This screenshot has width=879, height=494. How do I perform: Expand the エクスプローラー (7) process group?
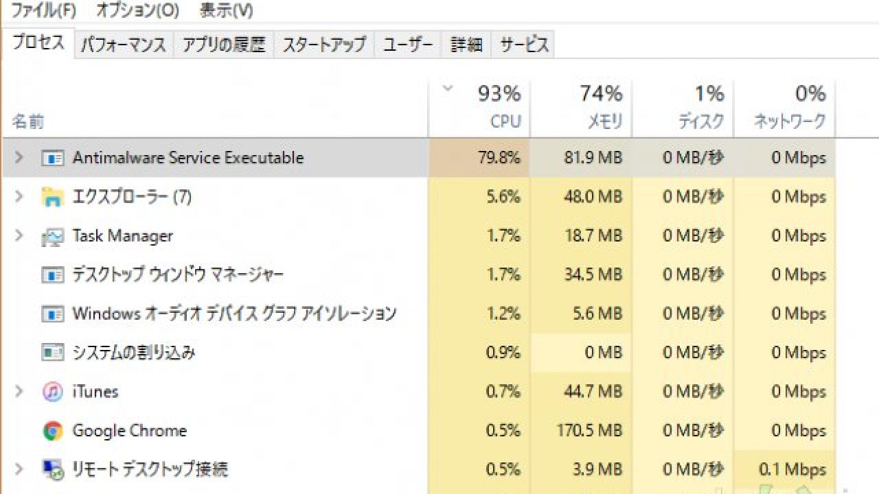[x=19, y=197]
